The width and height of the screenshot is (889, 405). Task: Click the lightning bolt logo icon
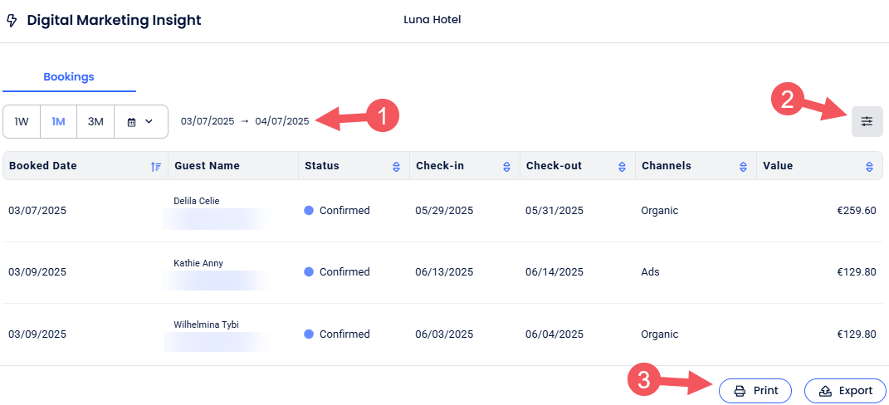click(x=12, y=20)
